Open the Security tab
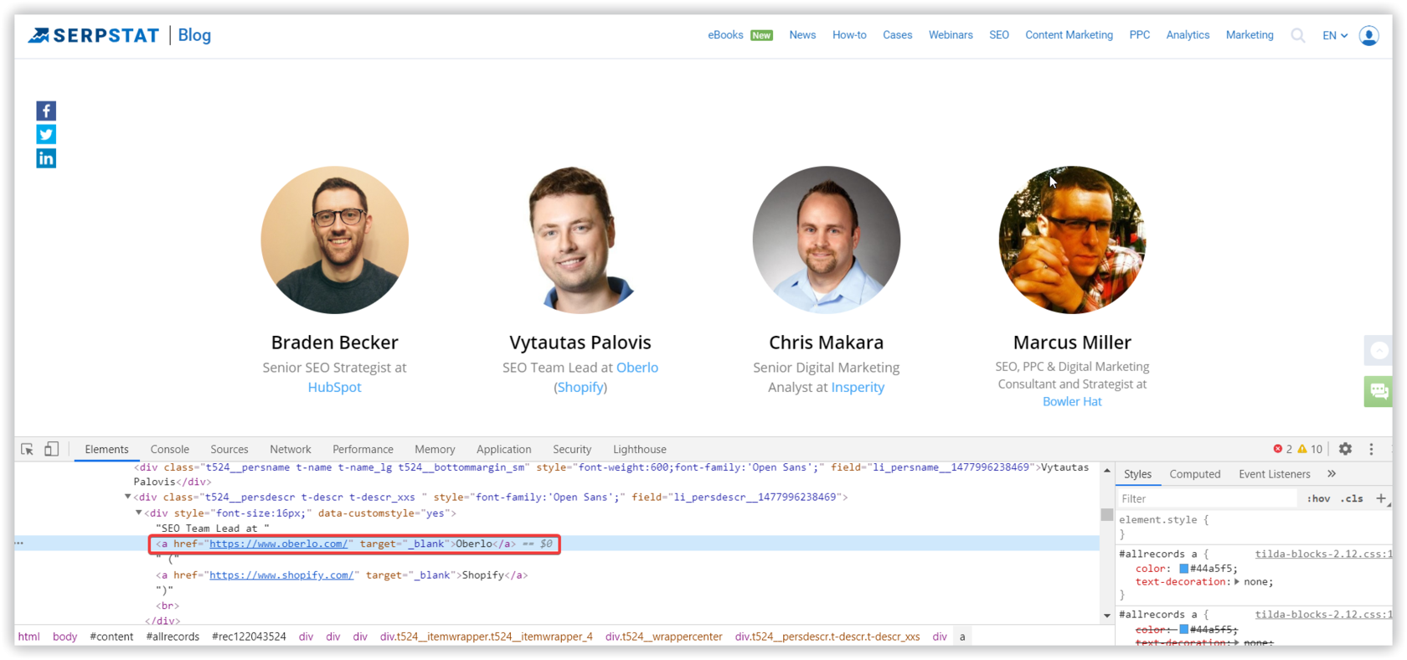This screenshot has width=1407, height=660. [572, 449]
